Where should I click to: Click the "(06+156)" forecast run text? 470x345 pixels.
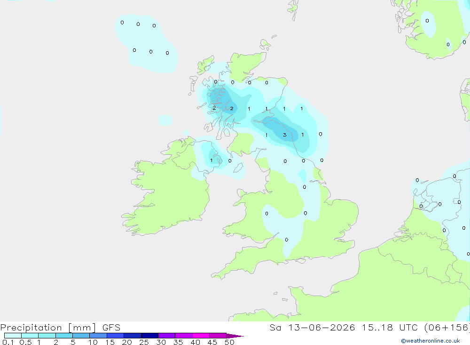(x=447, y=327)
